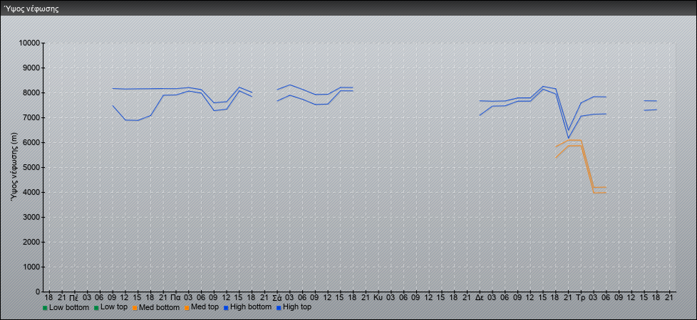The height and width of the screenshot is (320, 697).
Task: Click the 1000 y-axis label
Action: click(x=31, y=267)
